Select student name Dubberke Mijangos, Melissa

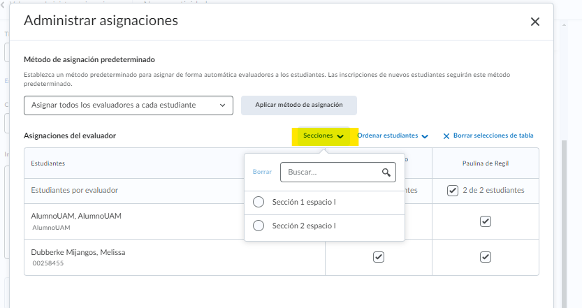pos(78,252)
